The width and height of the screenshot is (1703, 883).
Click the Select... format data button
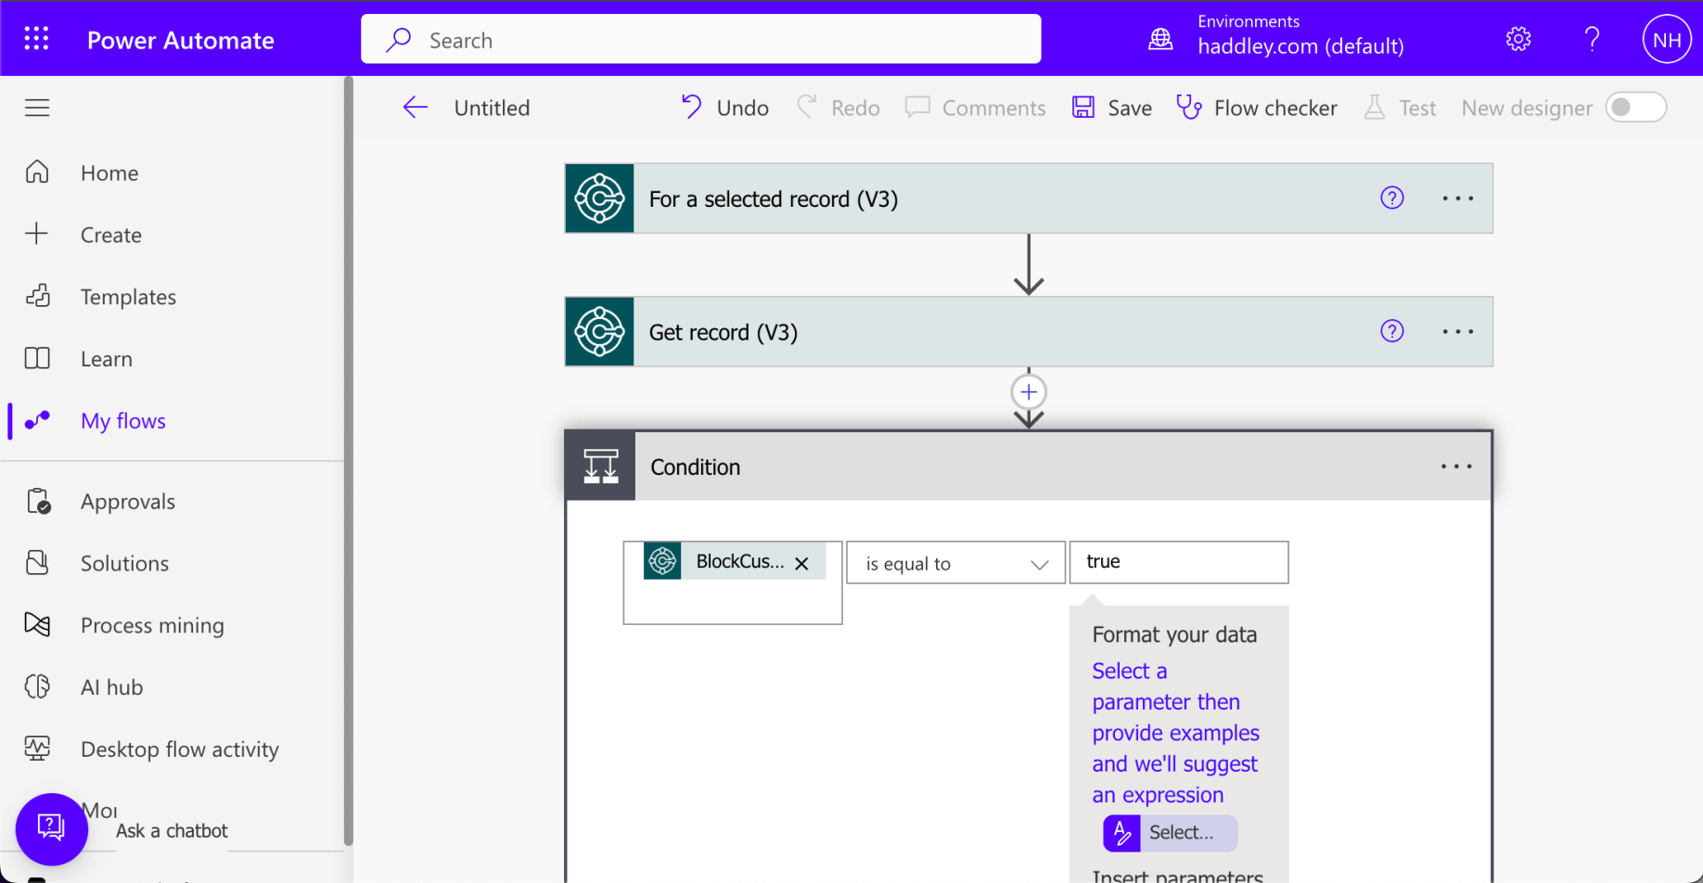click(1170, 833)
